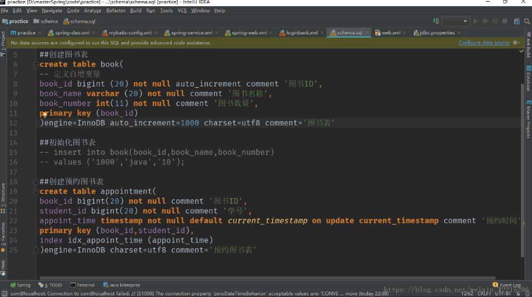Open the Terminal tool window
This screenshot has width=532, height=297.
pyautogui.click(x=82, y=285)
